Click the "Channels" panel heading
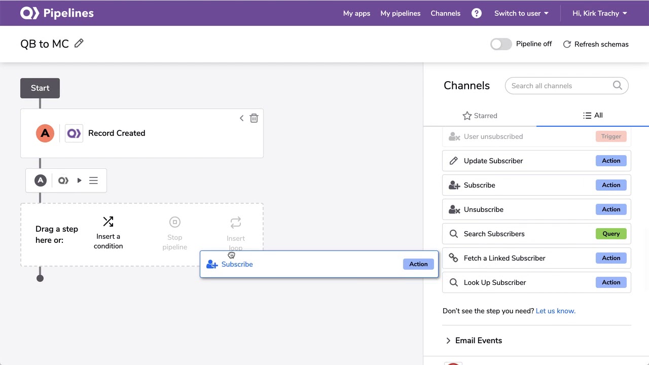The height and width of the screenshot is (365, 649). [466, 86]
